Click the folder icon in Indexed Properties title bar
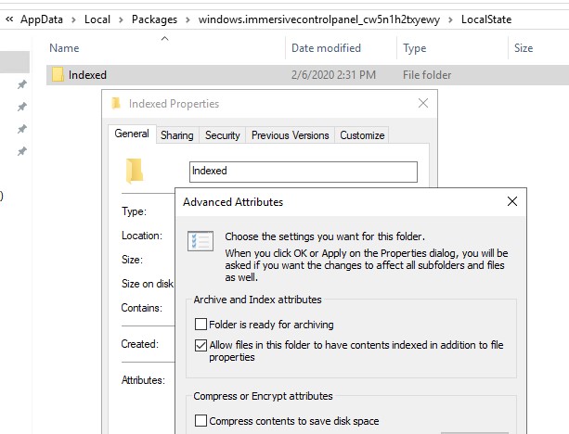The height and width of the screenshot is (434, 569). [116, 104]
